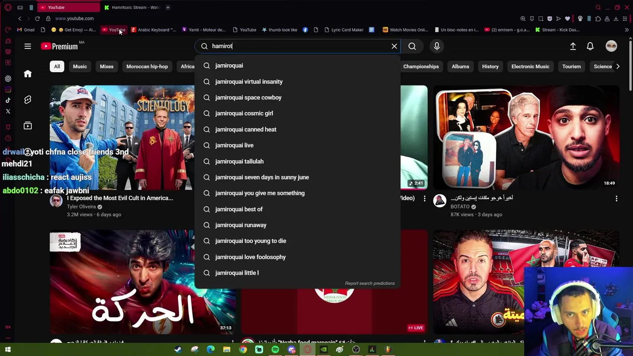The height and width of the screenshot is (356, 633).
Task: Open the "Watch Movies Onli..." bookmark
Action: [x=405, y=30]
